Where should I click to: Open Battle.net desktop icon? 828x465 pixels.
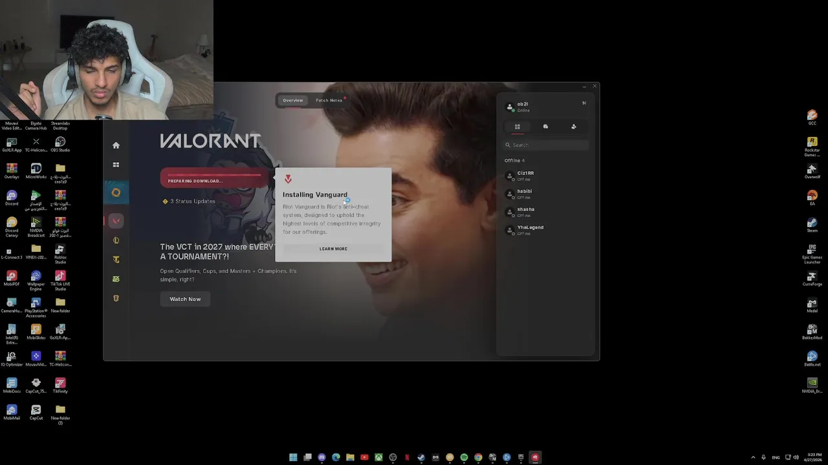pyautogui.click(x=812, y=359)
